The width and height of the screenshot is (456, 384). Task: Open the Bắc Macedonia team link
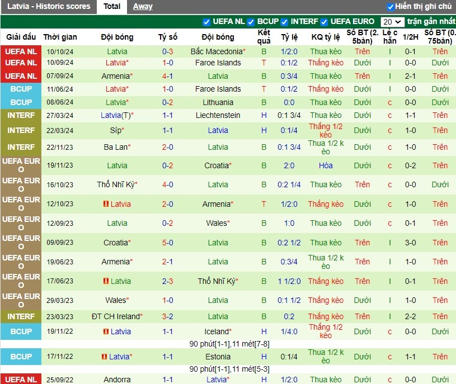point(218,51)
